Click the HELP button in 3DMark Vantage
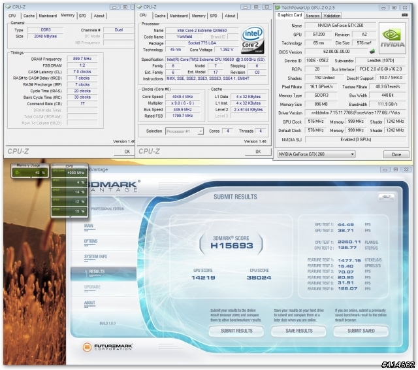 tap(386, 197)
